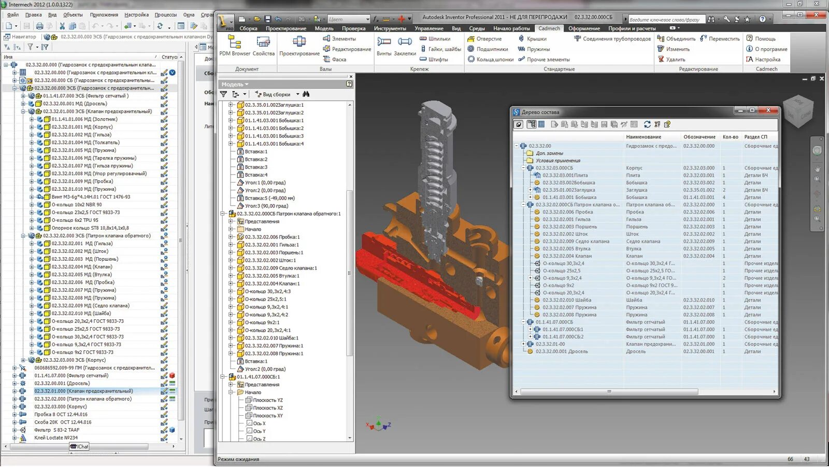Click binoculars search icon in Модель panel
The height and width of the screenshot is (467, 829).
306,94
